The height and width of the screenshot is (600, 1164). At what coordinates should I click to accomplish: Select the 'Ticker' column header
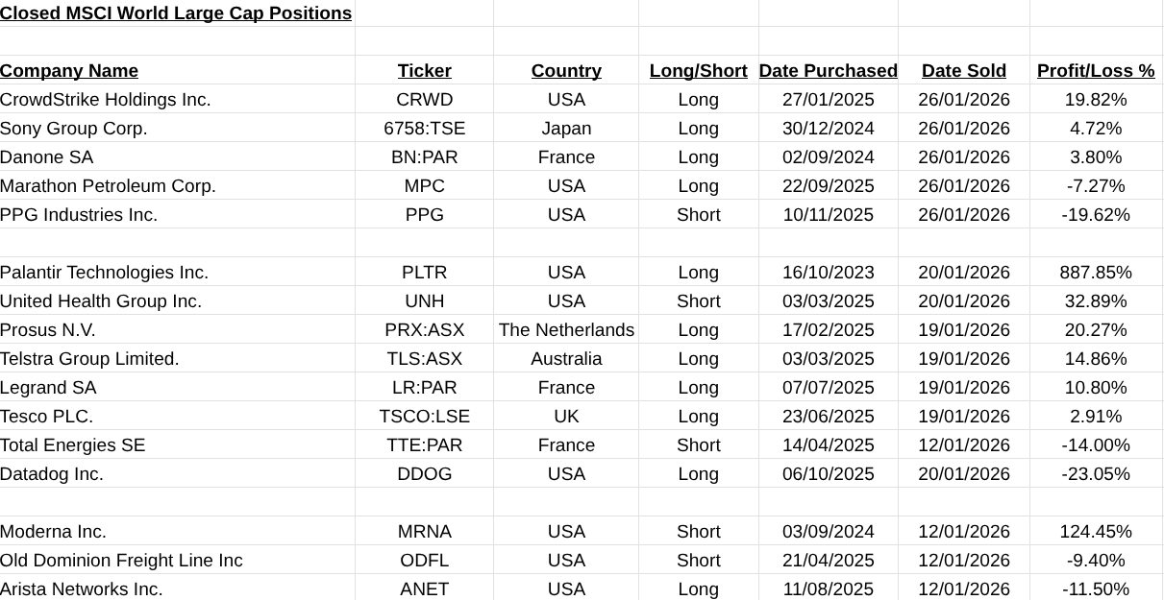(x=424, y=71)
